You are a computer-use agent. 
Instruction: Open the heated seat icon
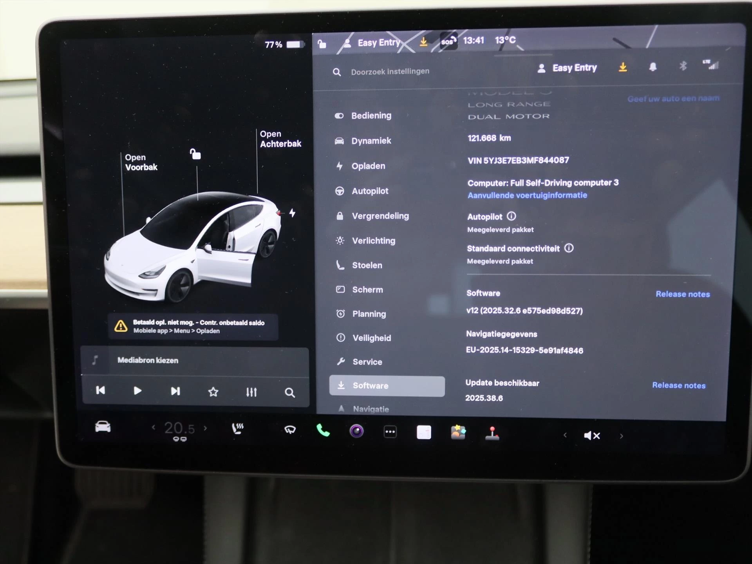click(237, 430)
